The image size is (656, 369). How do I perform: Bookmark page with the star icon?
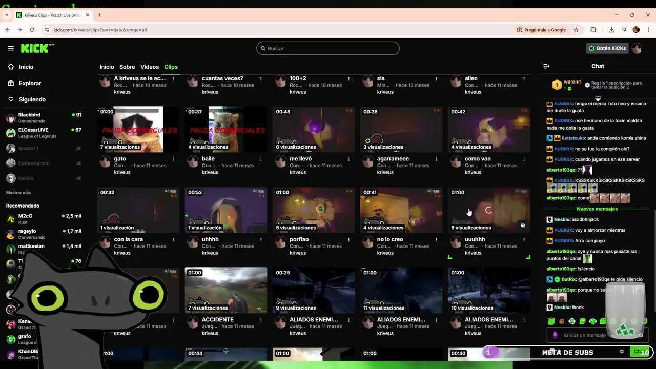(576, 30)
